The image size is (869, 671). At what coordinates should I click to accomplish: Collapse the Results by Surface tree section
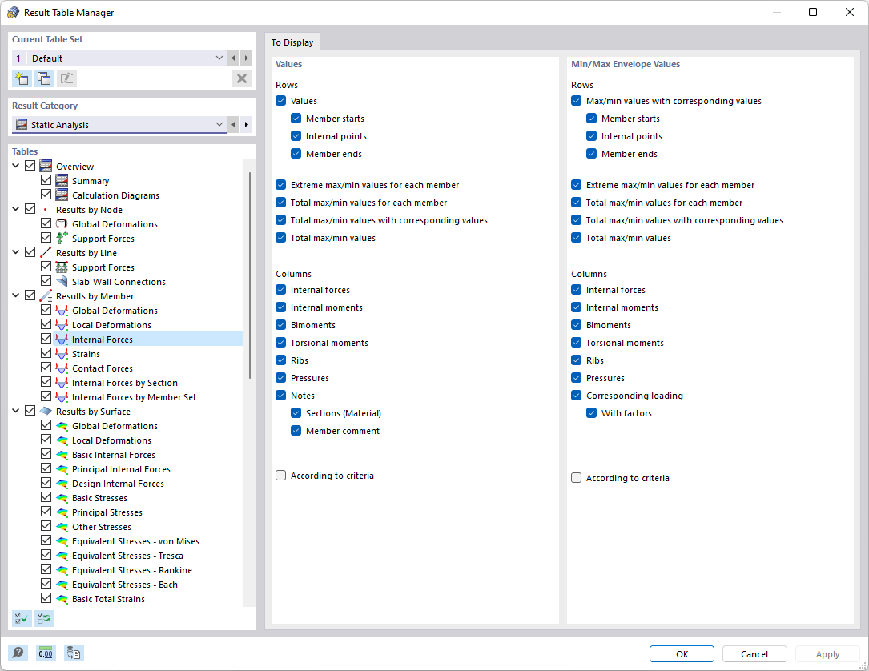(16, 411)
